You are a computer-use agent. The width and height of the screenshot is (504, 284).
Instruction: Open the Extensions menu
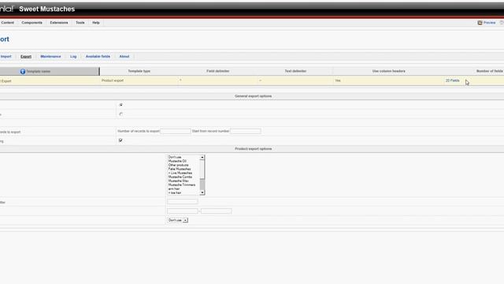59,23
